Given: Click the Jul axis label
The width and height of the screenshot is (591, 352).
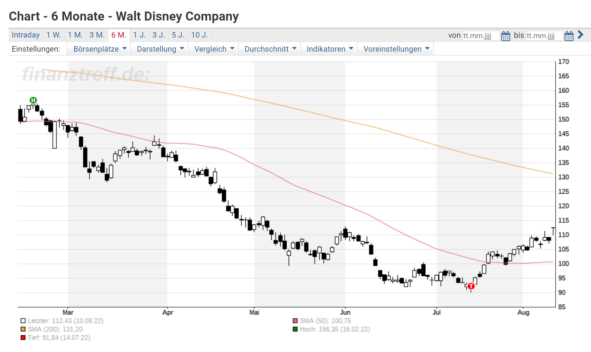Looking at the screenshot, I should click(437, 312).
